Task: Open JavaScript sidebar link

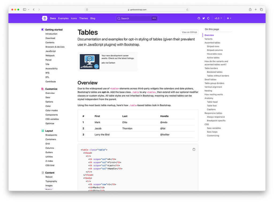Action: tap(51, 51)
